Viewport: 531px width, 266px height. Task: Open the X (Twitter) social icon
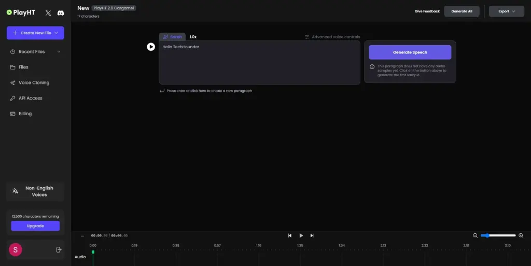(48, 12)
